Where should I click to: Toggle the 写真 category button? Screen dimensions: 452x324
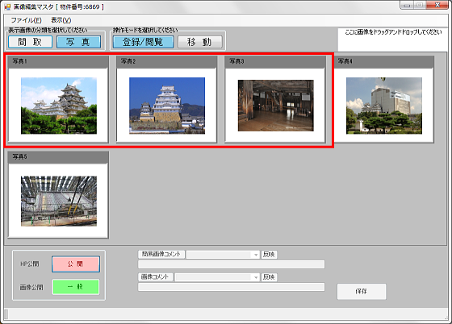79,42
